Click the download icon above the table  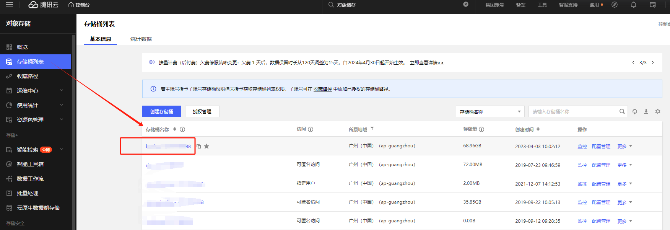click(646, 111)
